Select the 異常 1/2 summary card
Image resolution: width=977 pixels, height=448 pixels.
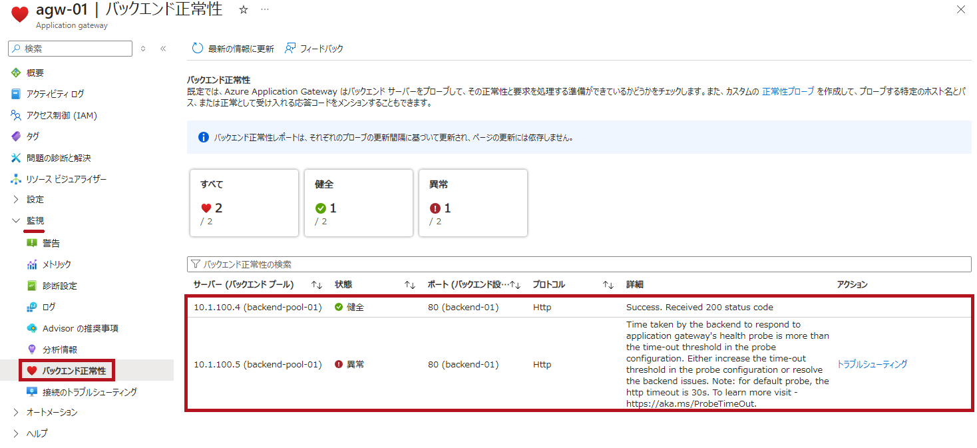[x=473, y=202]
